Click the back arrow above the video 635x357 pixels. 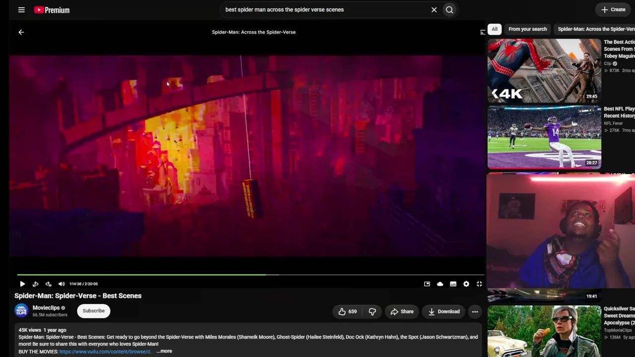[21, 32]
